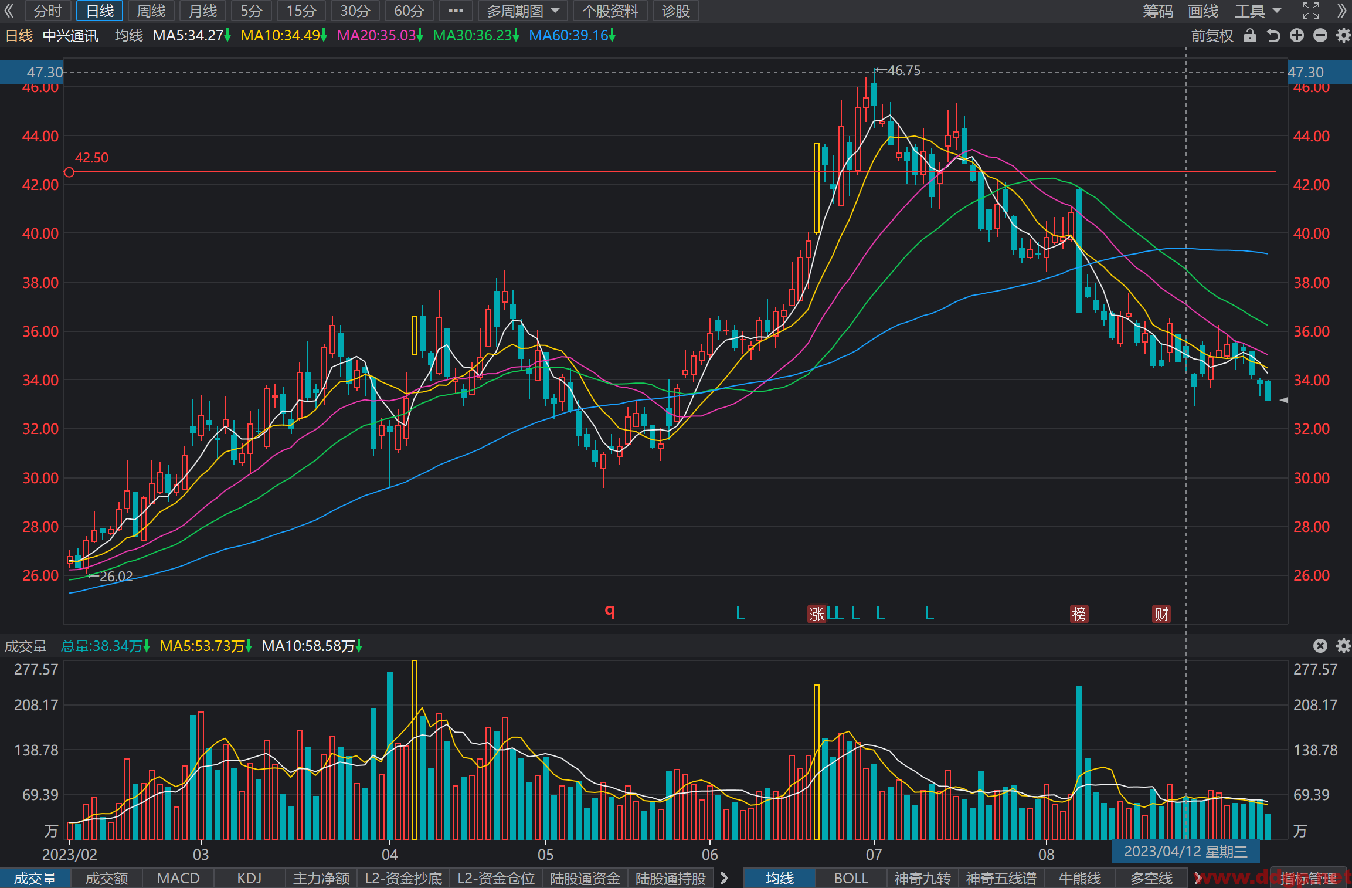Zoom in with the plus icon
This screenshot has width=1352, height=888.
click(x=1297, y=36)
